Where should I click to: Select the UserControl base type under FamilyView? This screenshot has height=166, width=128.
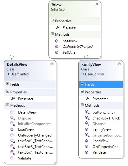pyautogui.click(x=94, y=74)
